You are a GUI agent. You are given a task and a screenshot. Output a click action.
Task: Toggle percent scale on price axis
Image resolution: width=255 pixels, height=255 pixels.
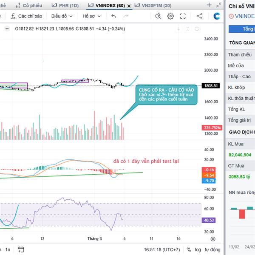tap(189, 249)
